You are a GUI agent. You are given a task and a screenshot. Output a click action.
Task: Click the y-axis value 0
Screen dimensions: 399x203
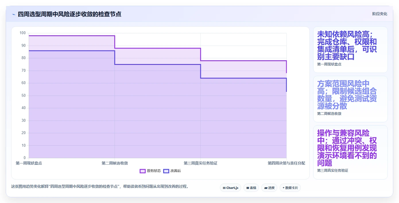point(25,158)
